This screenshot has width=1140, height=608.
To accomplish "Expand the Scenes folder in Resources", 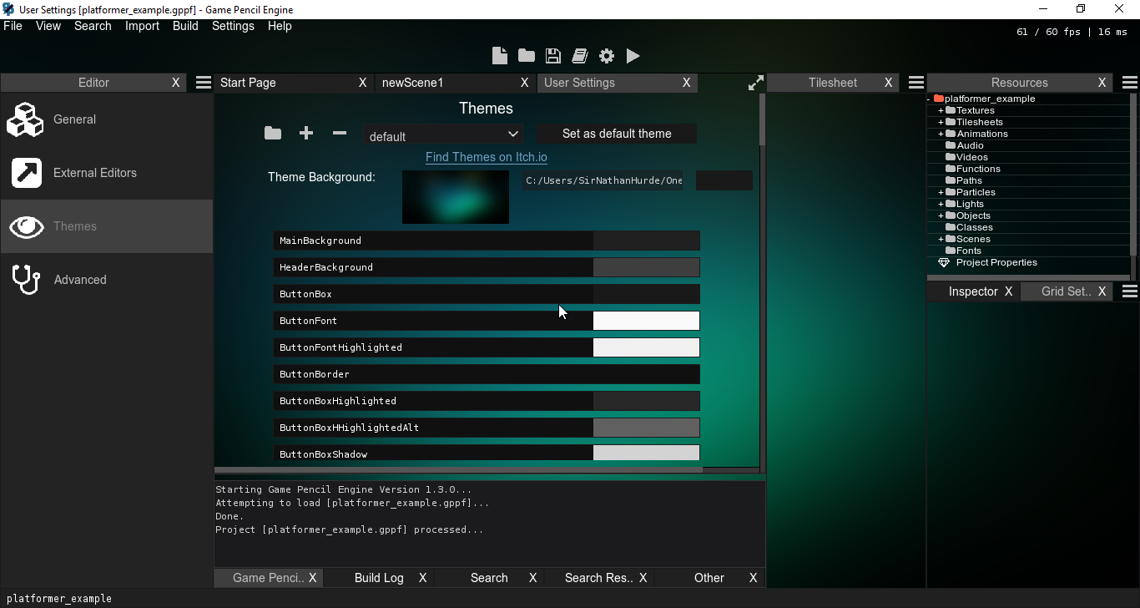I will tap(941, 239).
